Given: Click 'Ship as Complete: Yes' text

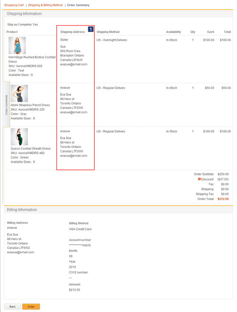Looking at the screenshot, I should point(22,25).
